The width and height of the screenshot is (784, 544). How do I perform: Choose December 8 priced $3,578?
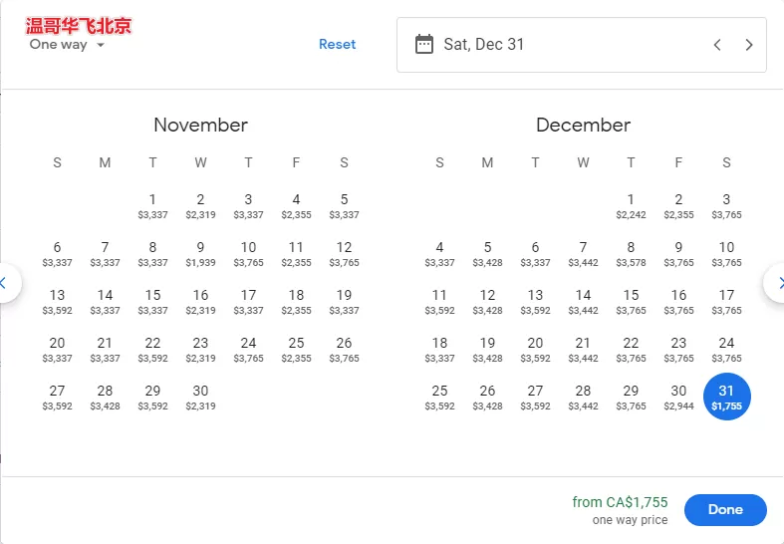point(631,254)
